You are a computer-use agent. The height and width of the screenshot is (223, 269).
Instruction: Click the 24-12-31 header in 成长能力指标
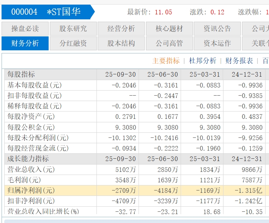(247, 159)
